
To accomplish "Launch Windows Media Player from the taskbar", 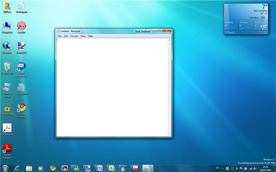I will pos(40,169).
